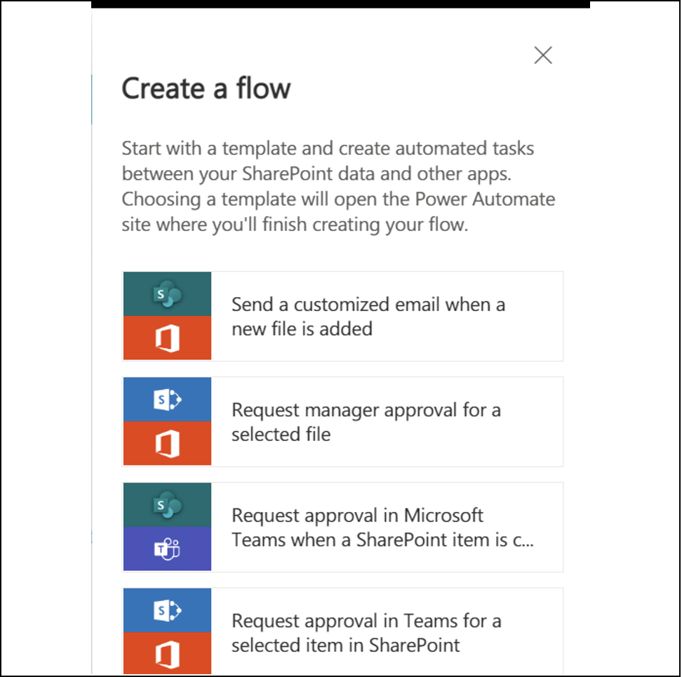This screenshot has height=677, width=682.
Task: Click the Create a flow heading
Action: (x=206, y=88)
